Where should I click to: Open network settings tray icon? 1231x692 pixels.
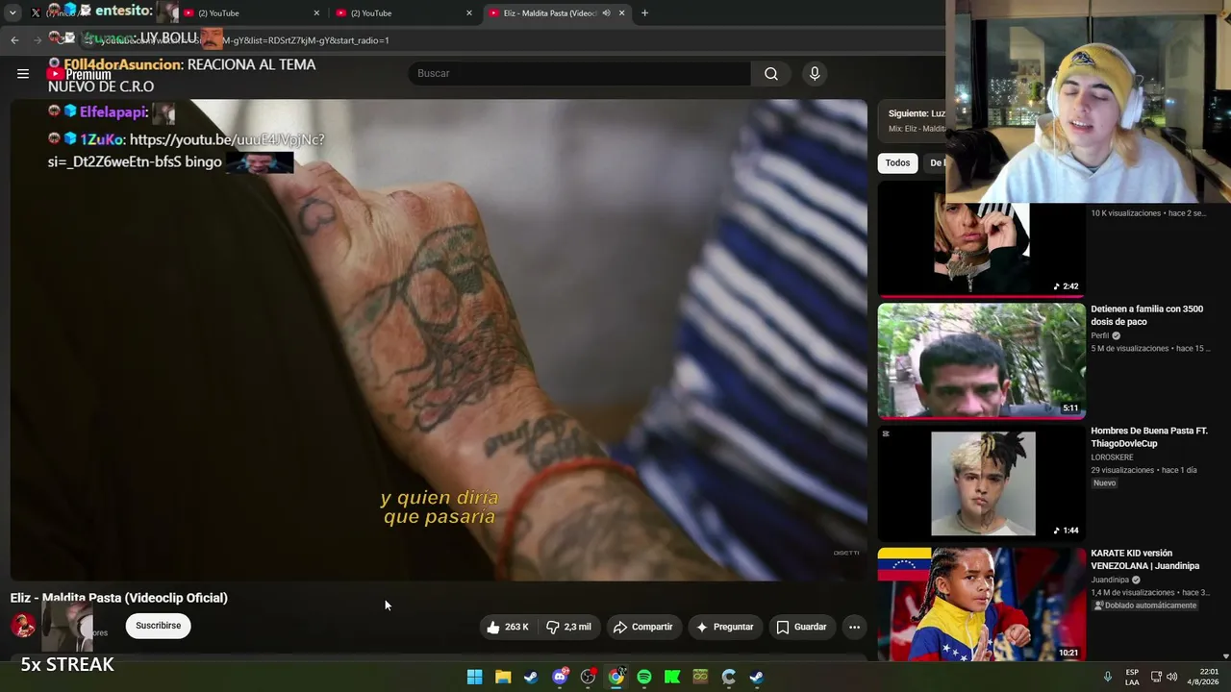tap(1156, 677)
